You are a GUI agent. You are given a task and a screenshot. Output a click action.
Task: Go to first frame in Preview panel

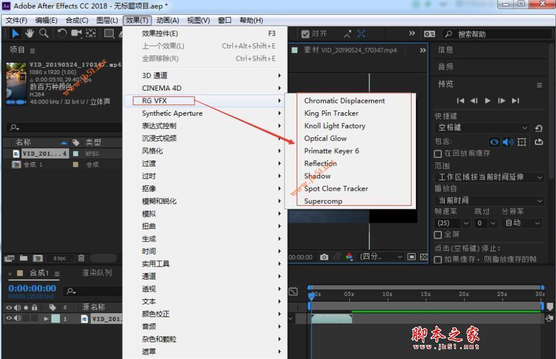coord(461,101)
